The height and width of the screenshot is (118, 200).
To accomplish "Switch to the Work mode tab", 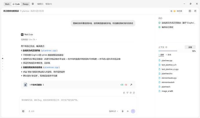I will [7, 4].
